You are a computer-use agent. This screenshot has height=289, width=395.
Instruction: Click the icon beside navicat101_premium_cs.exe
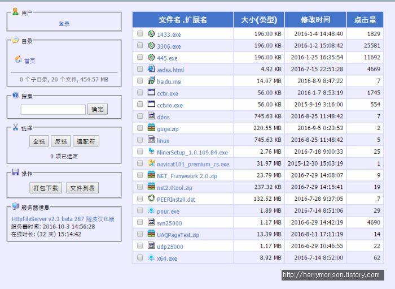pyautogui.click(x=151, y=163)
